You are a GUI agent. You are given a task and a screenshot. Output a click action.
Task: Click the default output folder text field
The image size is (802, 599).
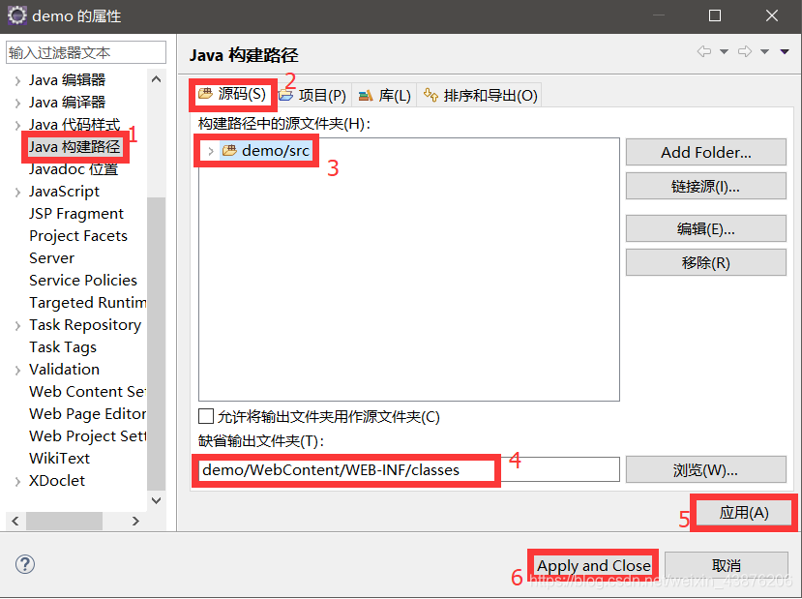pos(408,469)
